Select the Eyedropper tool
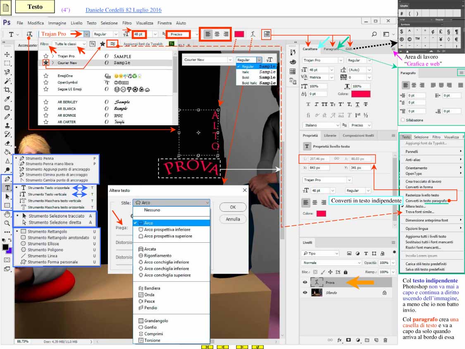The image size is (465, 349). (7, 99)
